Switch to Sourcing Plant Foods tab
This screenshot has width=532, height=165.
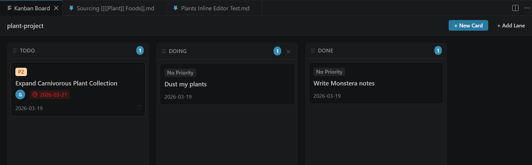115,8
